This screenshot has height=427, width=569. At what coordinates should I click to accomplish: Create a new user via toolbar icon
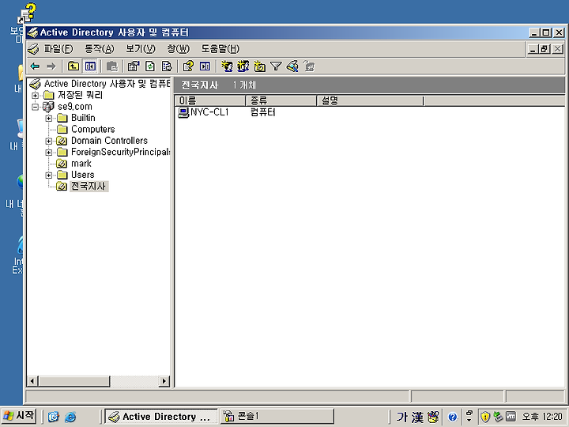(227, 66)
